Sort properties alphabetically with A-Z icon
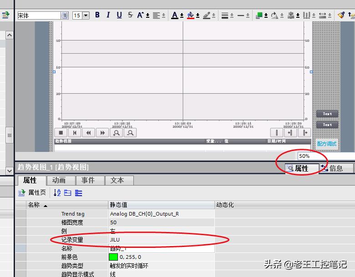Screen dimensions: 355x277 57,192
